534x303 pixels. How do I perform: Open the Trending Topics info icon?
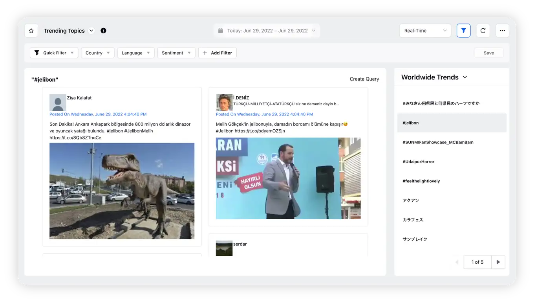click(103, 31)
